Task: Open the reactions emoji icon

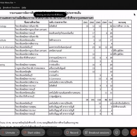Action: 116,132
